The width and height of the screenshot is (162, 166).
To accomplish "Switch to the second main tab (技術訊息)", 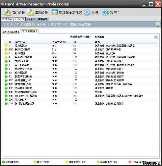I will click(x=19, y=19).
